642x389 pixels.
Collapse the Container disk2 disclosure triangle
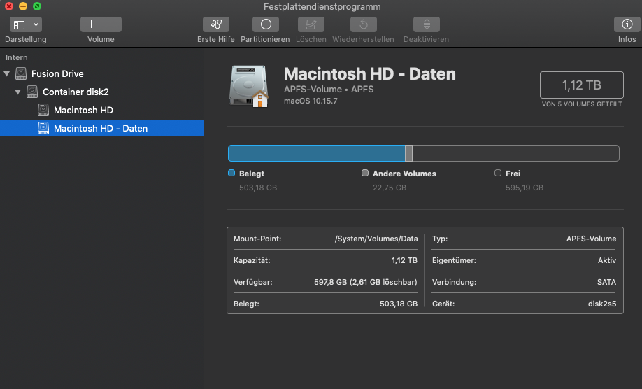coord(18,92)
